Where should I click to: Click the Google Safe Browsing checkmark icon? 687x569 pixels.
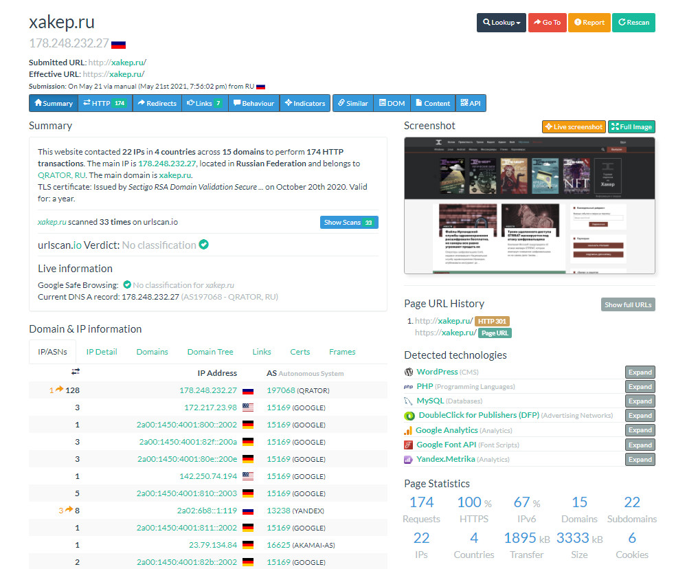click(x=127, y=284)
